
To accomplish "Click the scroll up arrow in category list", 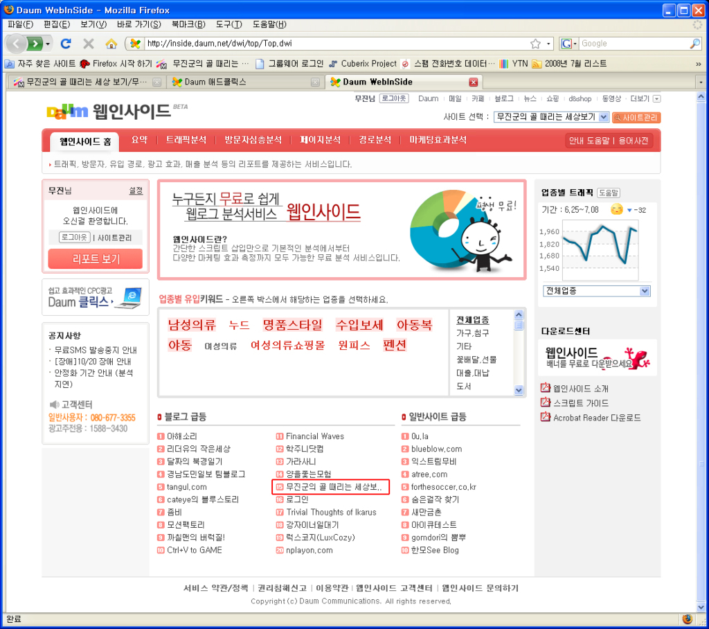I will click(x=519, y=314).
